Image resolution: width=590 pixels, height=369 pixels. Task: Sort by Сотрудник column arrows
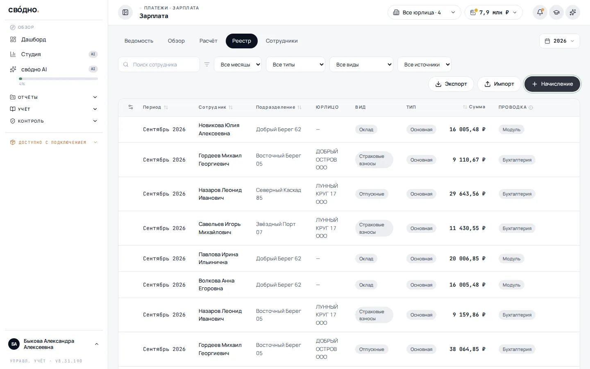231,107
